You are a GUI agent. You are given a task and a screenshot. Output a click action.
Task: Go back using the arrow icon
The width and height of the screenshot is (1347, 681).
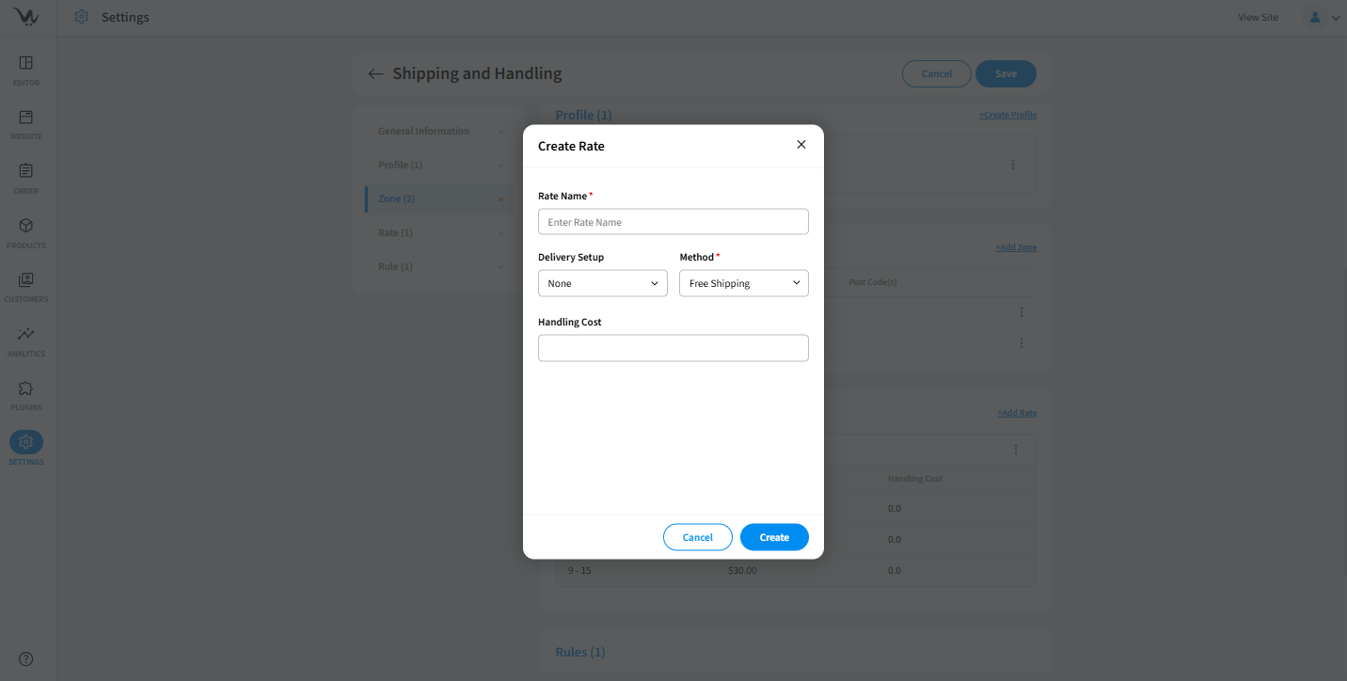[375, 74]
